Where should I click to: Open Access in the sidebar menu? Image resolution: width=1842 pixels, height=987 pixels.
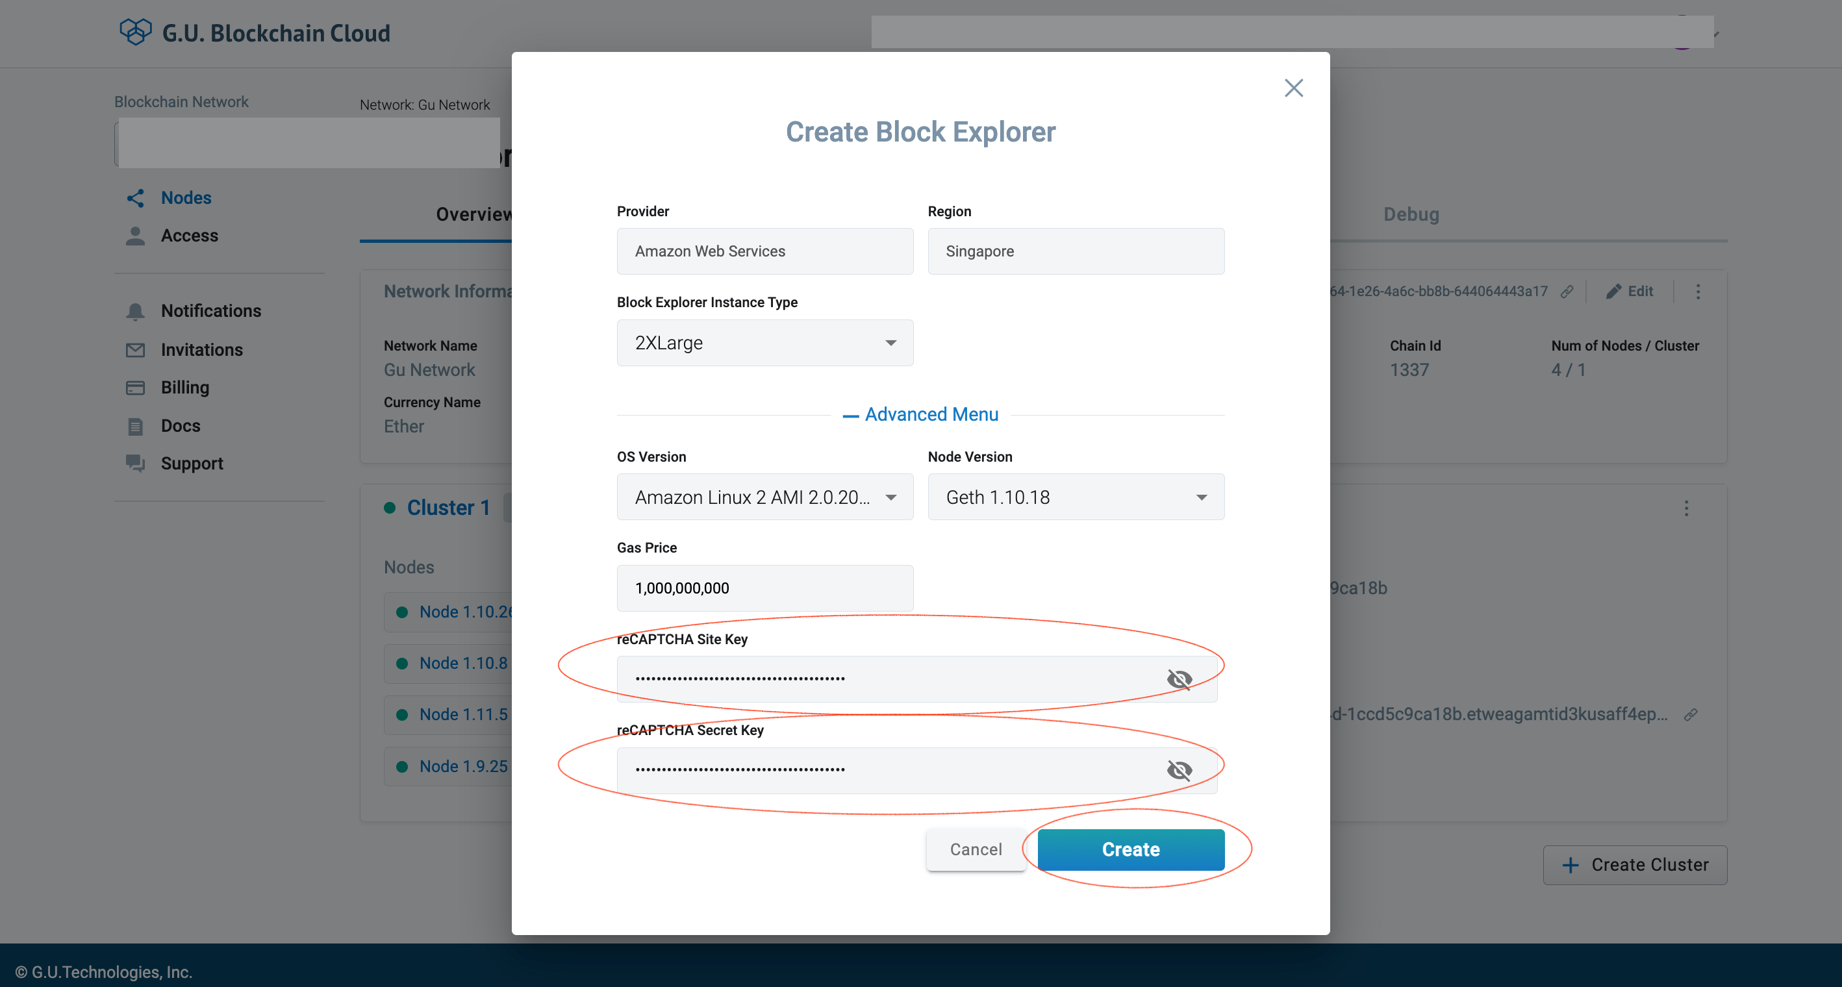(x=190, y=236)
